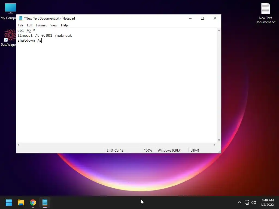This screenshot has height=209, width=279.
Task: Click the 'timeout /t 0.001 /nobreak' line
Action: [x=45, y=36]
